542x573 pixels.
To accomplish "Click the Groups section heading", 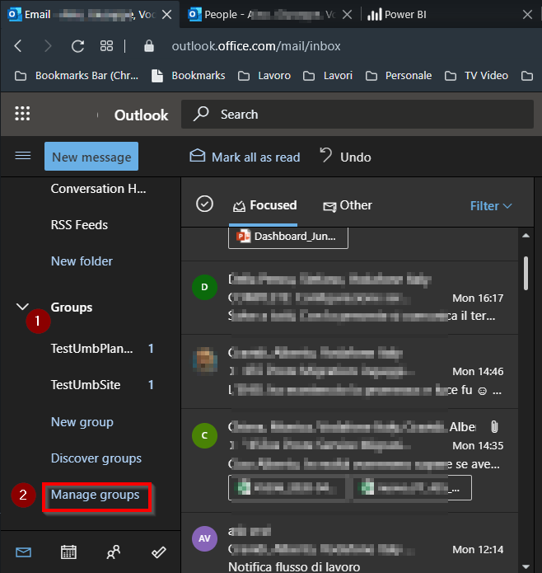I will click(x=72, y=308).
